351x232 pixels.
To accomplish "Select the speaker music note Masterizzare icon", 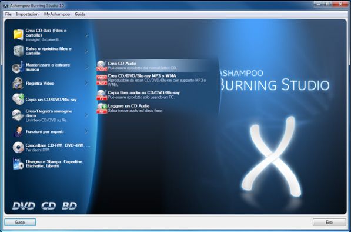I will click(x=18, y=67).
